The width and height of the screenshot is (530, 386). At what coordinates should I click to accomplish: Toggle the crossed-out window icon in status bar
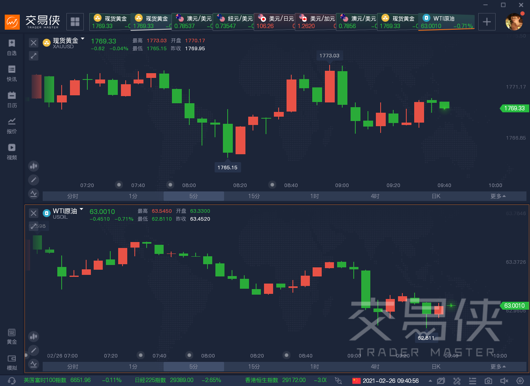[441, 381]
